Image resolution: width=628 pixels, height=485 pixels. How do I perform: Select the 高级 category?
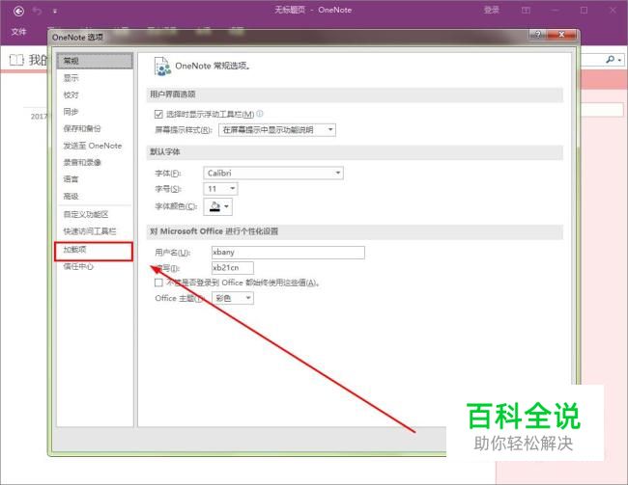pyautogui.click(x=95, y=196)
